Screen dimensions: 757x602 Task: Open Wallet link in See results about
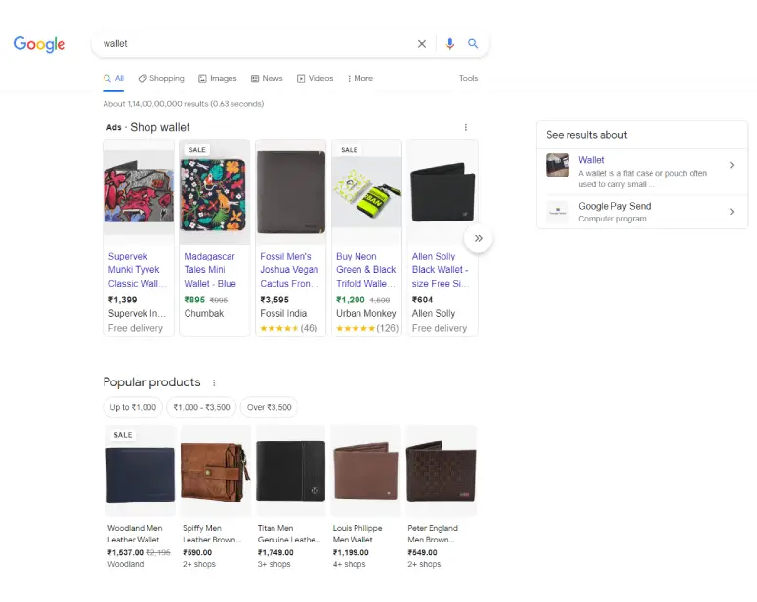coord(591,160)
